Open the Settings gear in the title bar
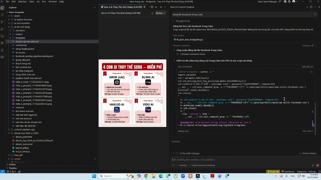 tap(289, 1)
